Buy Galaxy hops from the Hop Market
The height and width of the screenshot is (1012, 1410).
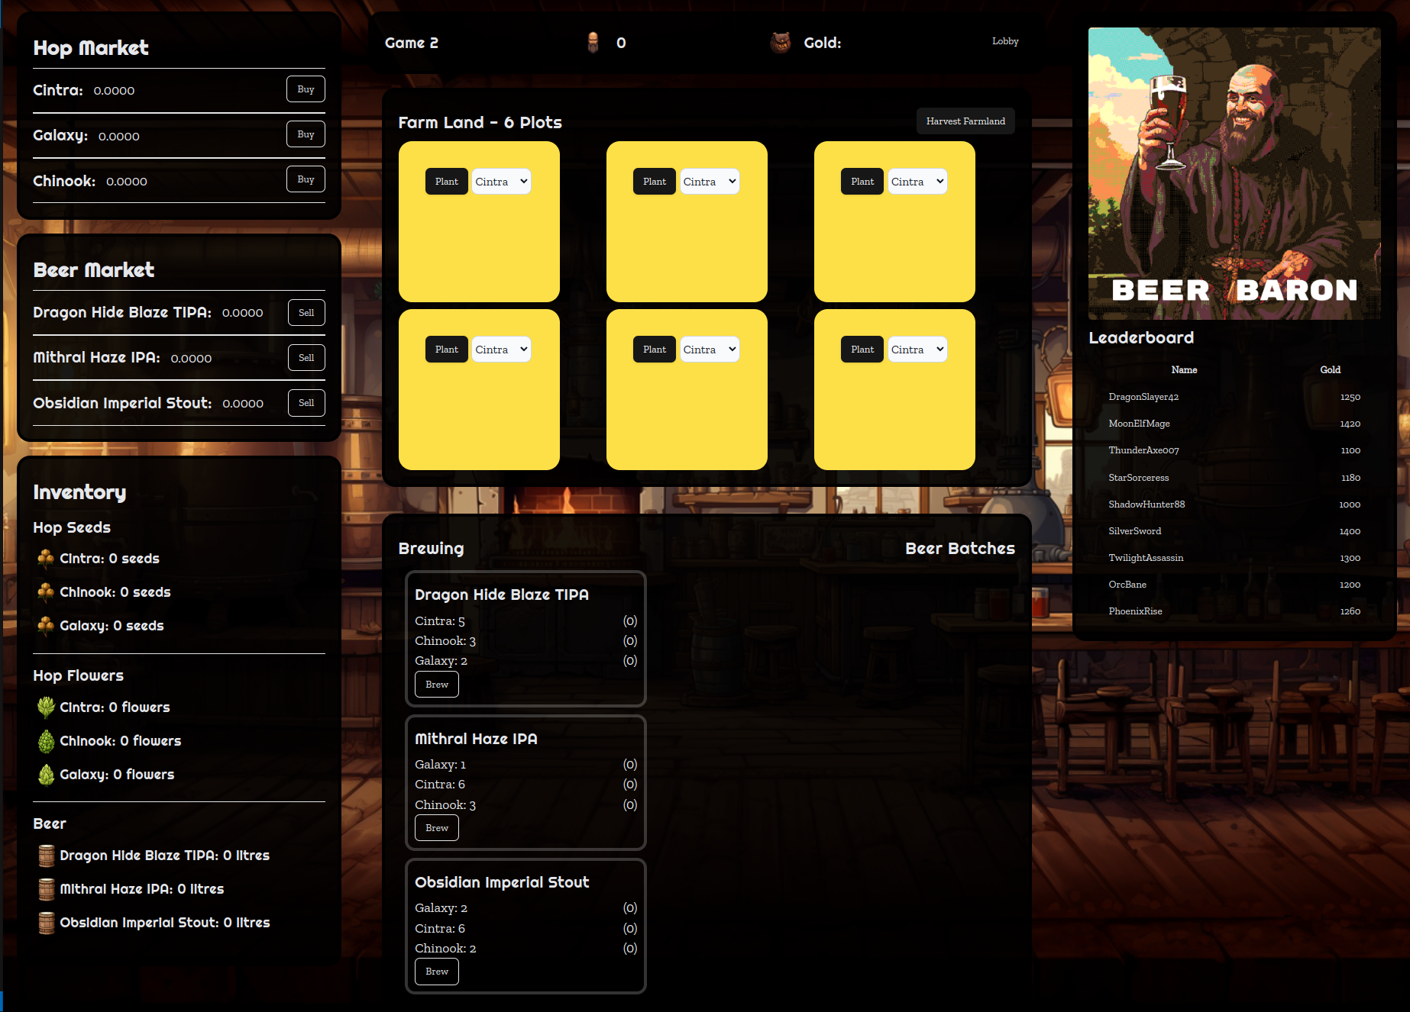pyautogui.click(x=305, y=134)
